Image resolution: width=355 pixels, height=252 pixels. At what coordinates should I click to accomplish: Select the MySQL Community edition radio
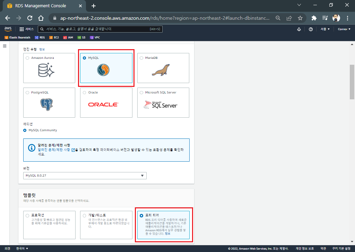coord(25,130)
